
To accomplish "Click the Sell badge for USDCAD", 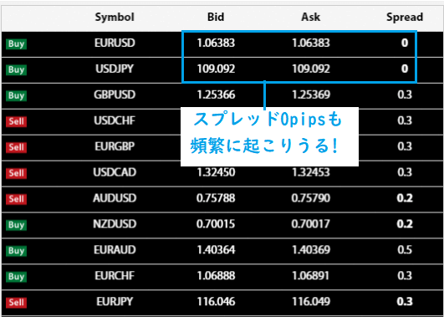I will point(16,173).
